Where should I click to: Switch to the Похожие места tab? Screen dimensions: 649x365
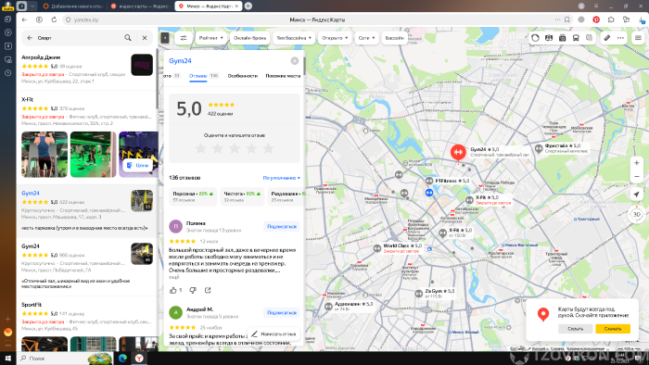(283, 76)
